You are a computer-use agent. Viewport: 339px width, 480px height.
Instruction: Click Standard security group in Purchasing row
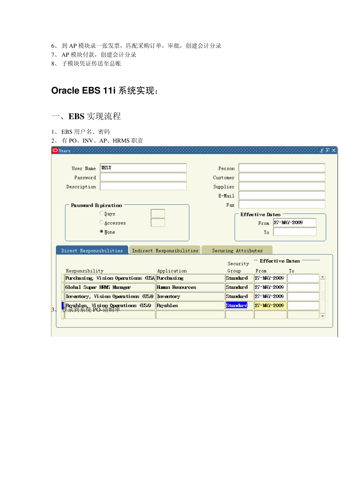pos(239,278)
